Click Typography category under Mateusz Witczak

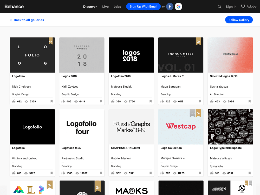(216, 166)
